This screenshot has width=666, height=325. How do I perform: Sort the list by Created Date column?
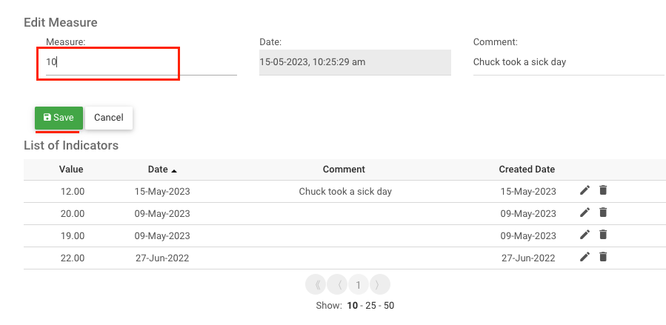pyautogui.click(x=527, y=170)
